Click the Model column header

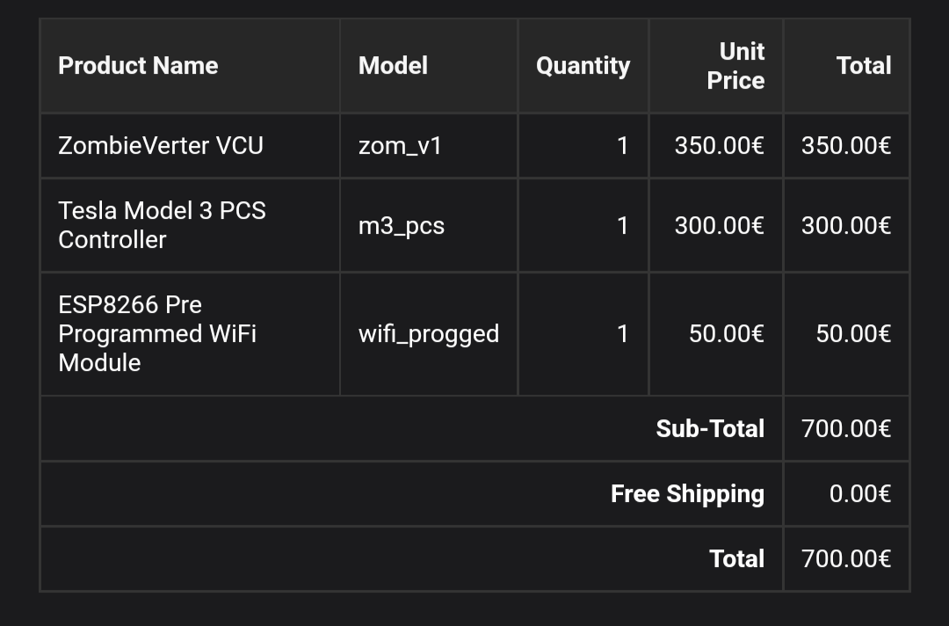click(393, 66)
